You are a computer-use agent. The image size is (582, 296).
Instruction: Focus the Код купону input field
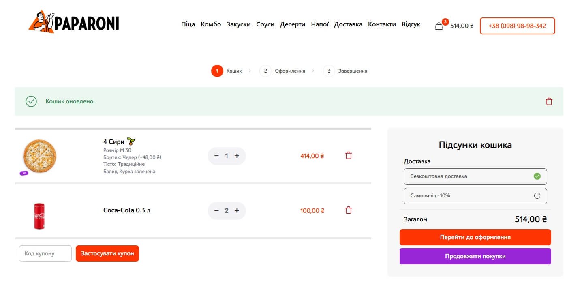point(45,253)
